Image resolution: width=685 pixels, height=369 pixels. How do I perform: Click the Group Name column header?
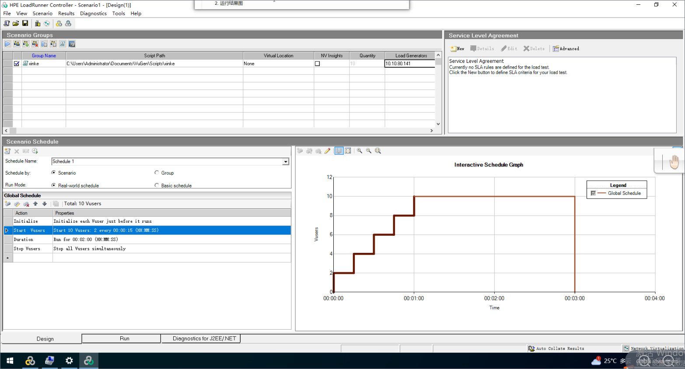click(44, 55)
